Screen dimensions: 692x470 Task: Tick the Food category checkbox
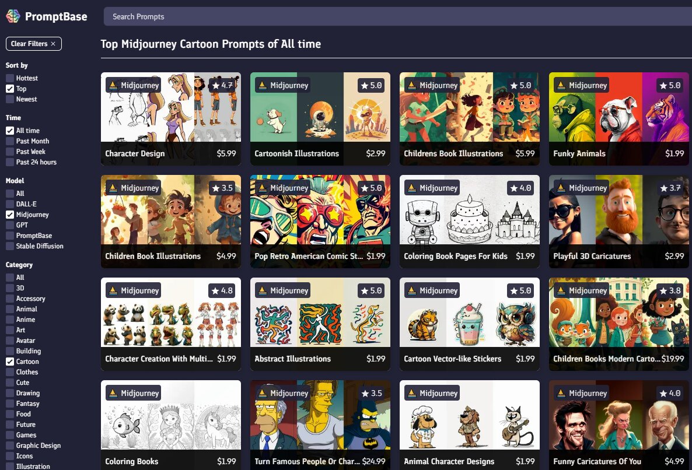tap(10, 414)
